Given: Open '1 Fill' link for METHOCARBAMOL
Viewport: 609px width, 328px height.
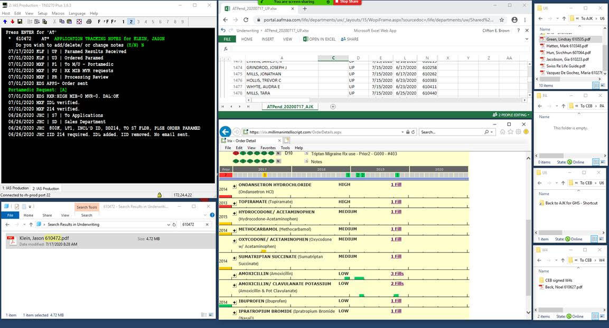Looking at the screenshot, I should pyautogui.click(x=396, y=229).
